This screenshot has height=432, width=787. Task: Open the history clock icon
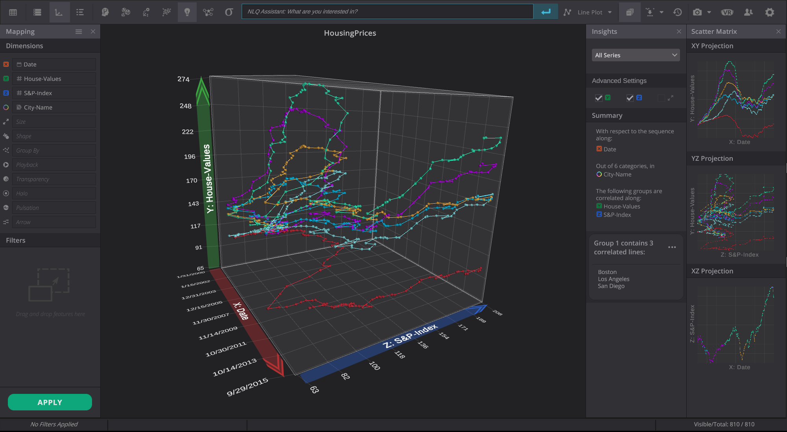point(677,12)
